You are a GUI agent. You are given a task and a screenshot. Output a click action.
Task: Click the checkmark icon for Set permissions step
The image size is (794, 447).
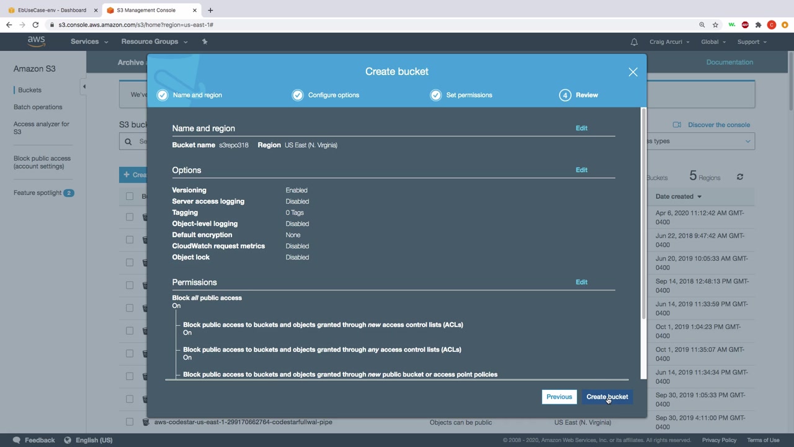click(x=435, y=95)
